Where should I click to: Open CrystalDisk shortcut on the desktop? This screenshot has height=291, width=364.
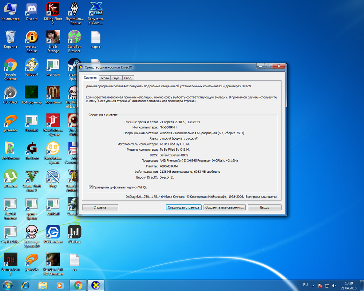tap(11, 234)
